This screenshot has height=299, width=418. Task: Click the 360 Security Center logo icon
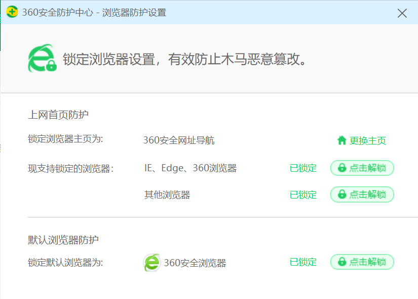coord(12,12)
